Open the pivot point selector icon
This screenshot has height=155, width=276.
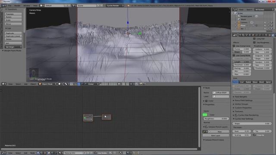66,84
